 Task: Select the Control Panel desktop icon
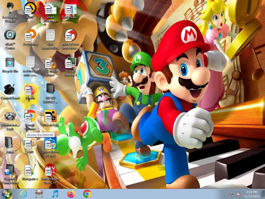10,91
